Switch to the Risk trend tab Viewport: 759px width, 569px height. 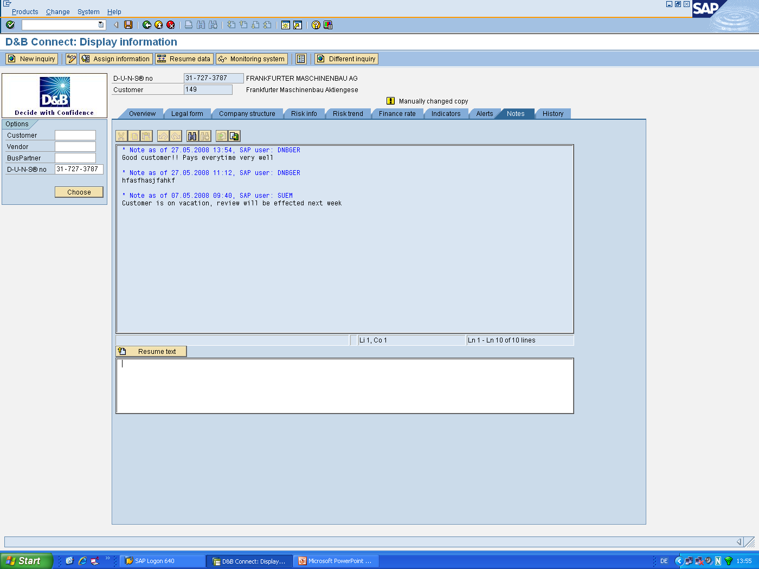tap(348, 114)
